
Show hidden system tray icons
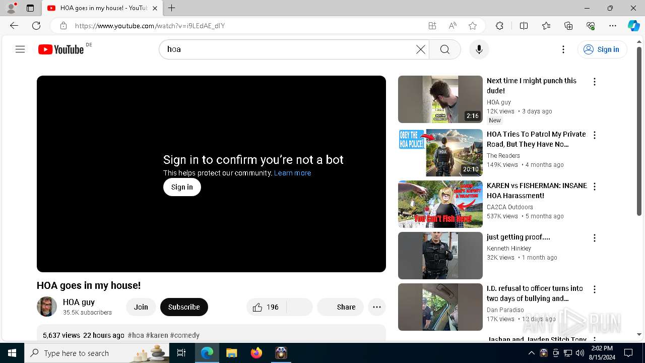tap(531, 353)
